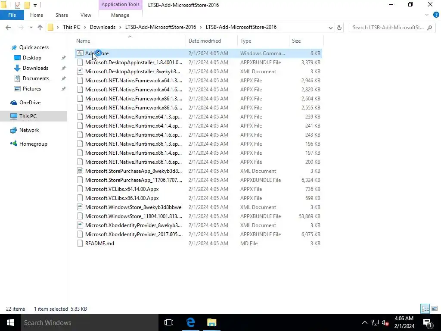This screenshot has height=331, width=441.
Task: Show hidden system tray icons
Action: 364,322
